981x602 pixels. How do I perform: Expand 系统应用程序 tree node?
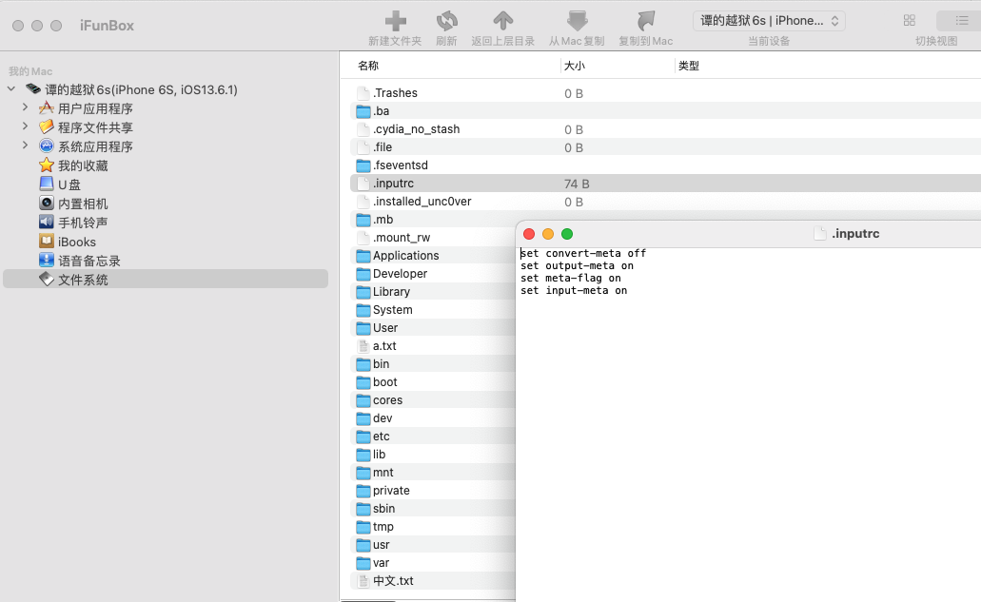click(25, 145)
